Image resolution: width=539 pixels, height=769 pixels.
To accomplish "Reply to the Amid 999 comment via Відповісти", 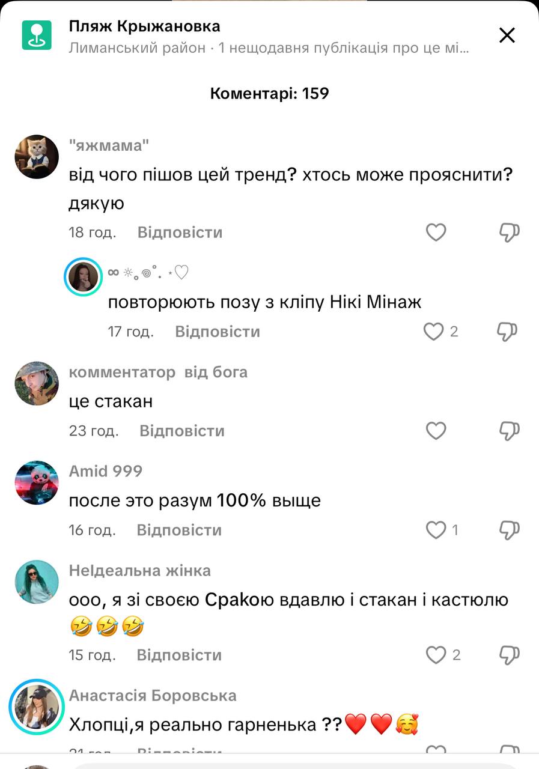I will (x=180, y=530).
